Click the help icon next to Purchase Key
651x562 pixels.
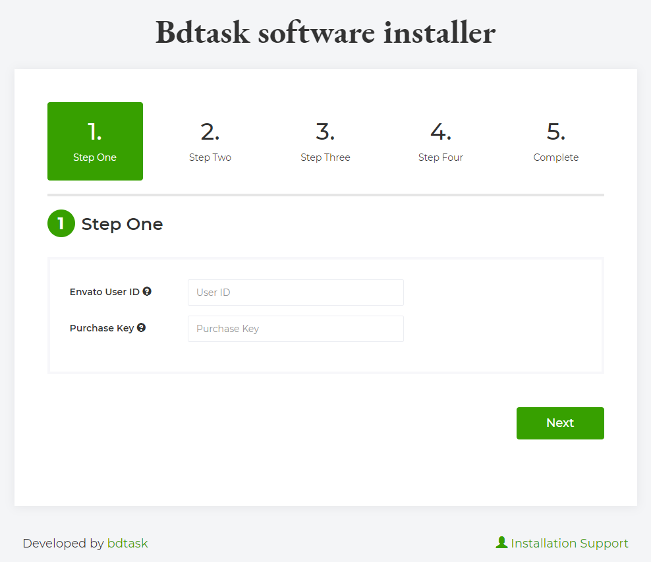coord(141,327)
